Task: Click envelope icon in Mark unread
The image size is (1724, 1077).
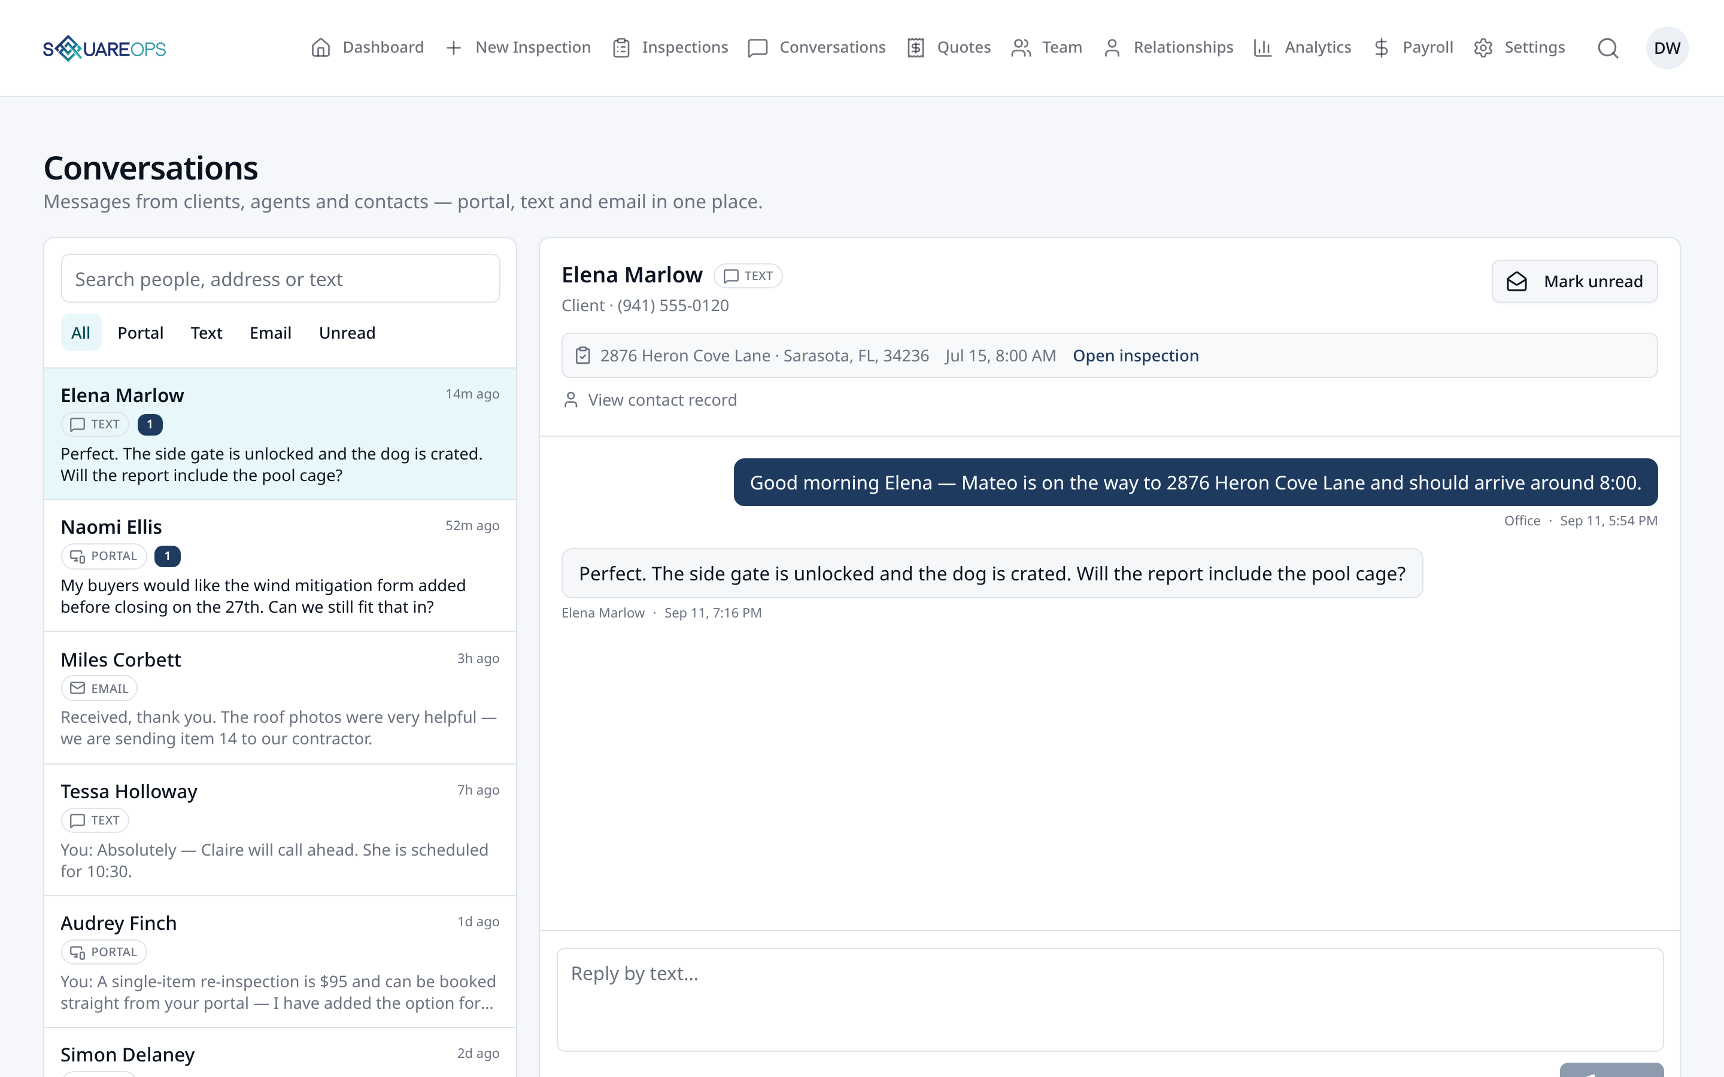Action: coord(1517,281)
